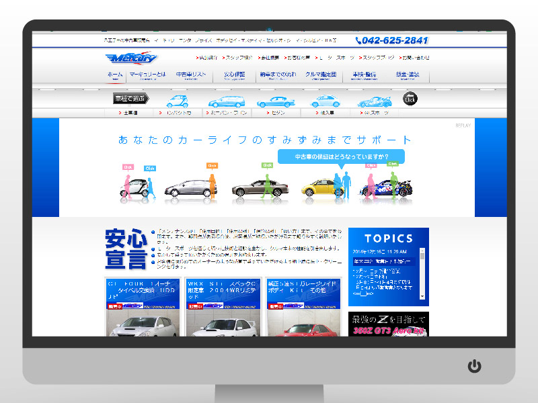
Task: Click the セダン category link
Action: pyautogui.click(x=277, y=113)
